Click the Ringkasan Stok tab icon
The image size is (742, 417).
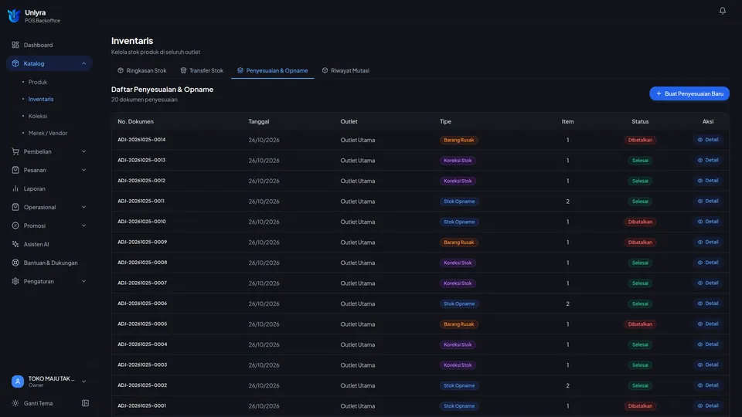pos(121,70)
